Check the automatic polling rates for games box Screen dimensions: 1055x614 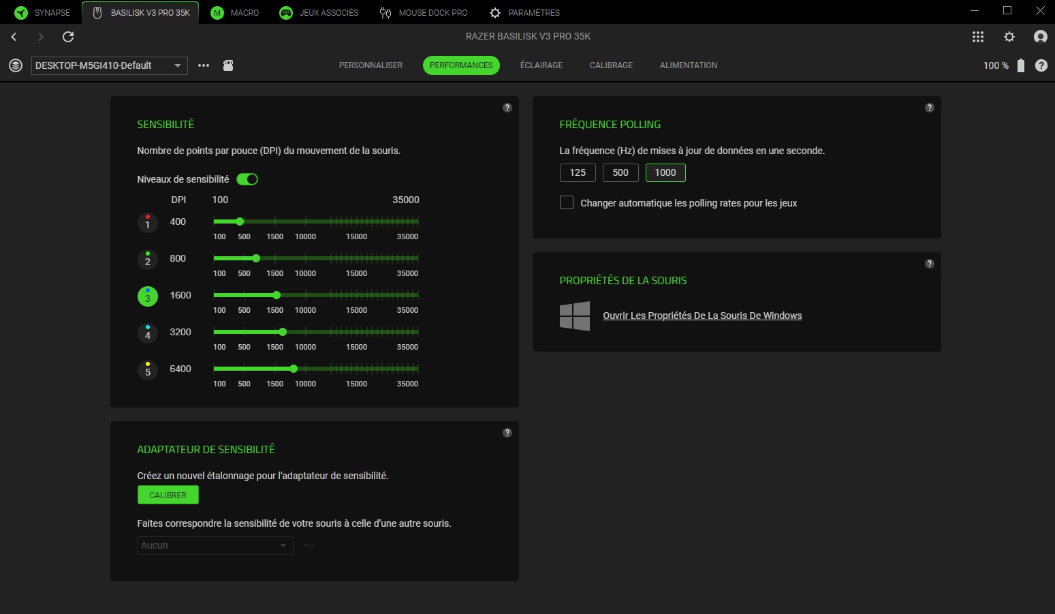tap(567, 203)
